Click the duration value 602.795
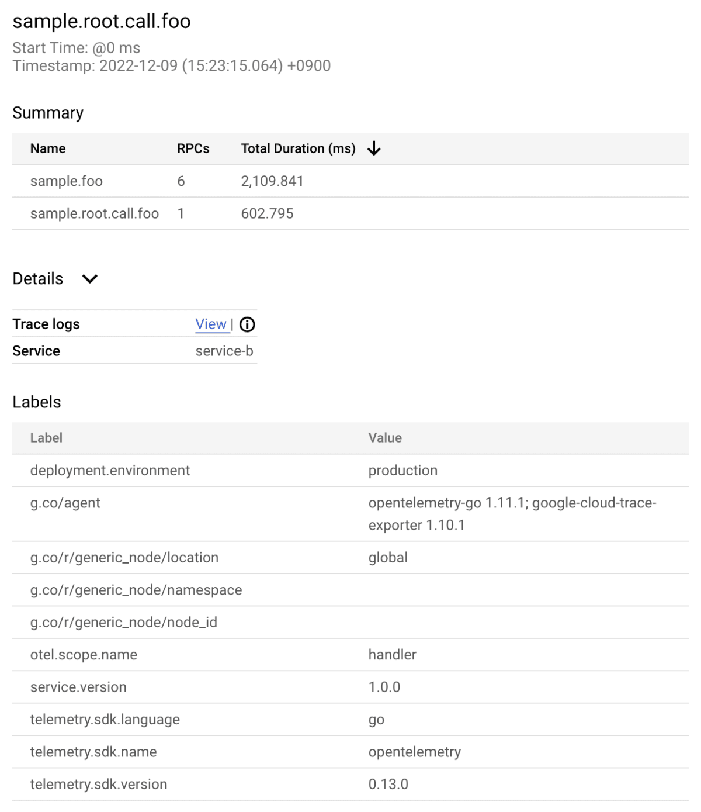Viewport: 701px width, 812px height. 268,213
